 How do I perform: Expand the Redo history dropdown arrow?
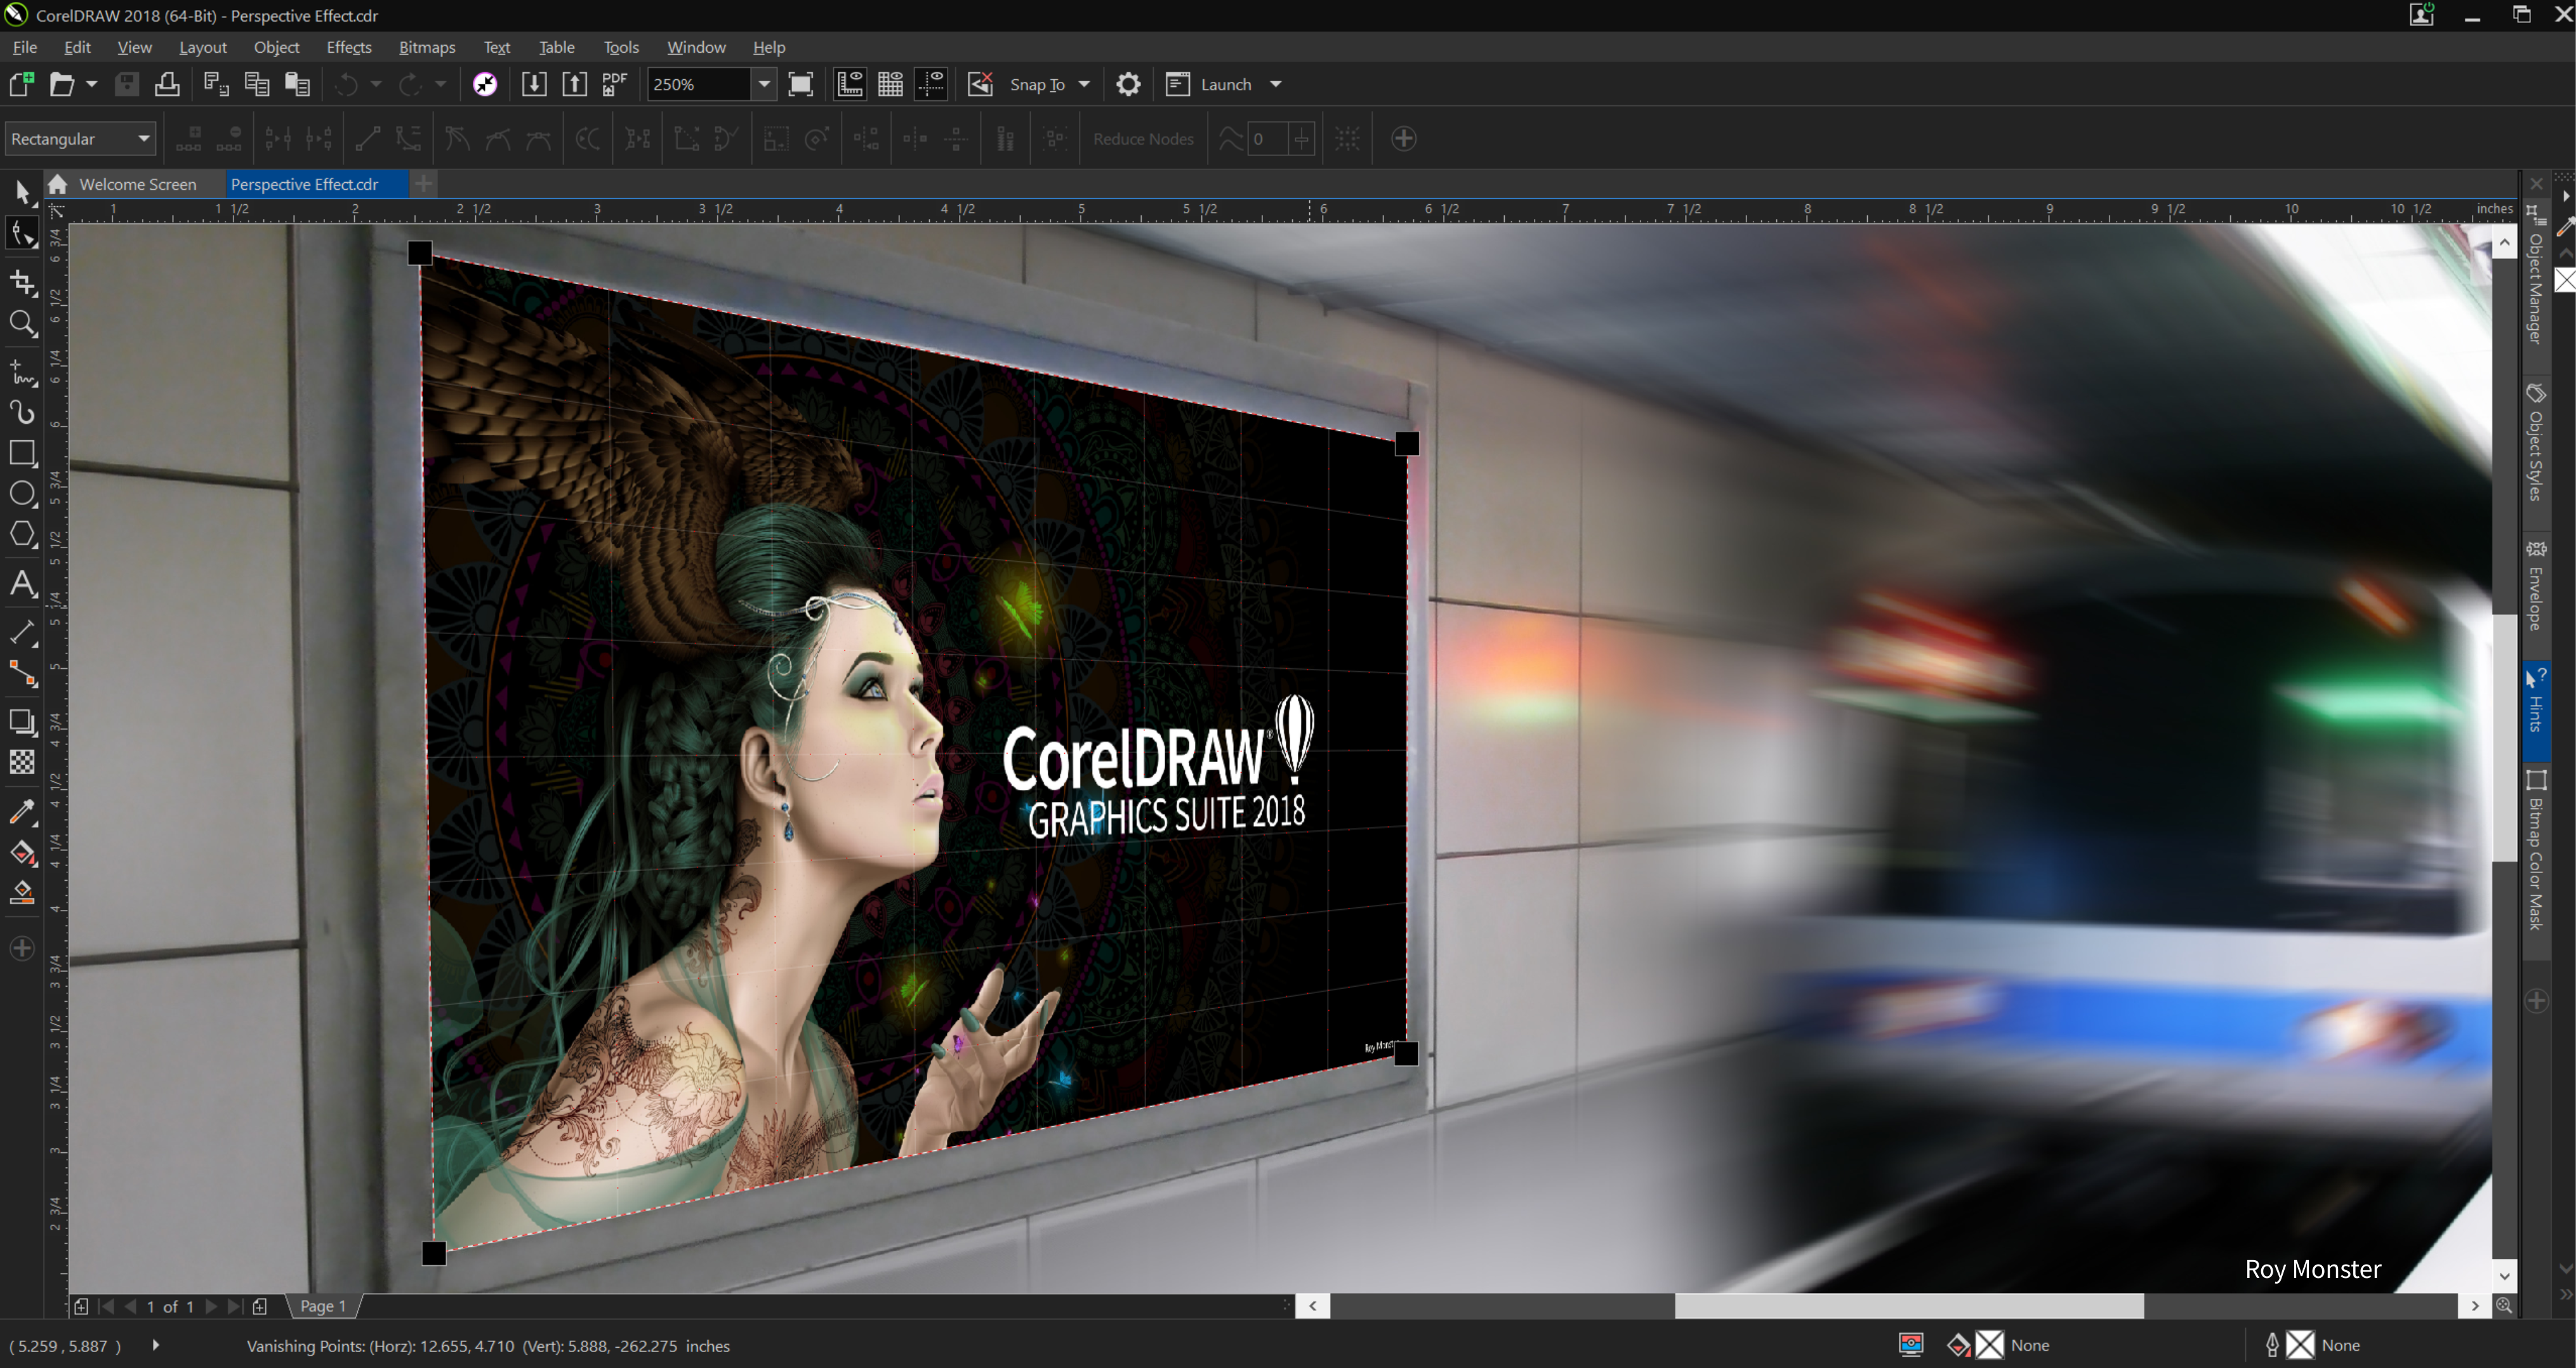[x=440, y=84]
